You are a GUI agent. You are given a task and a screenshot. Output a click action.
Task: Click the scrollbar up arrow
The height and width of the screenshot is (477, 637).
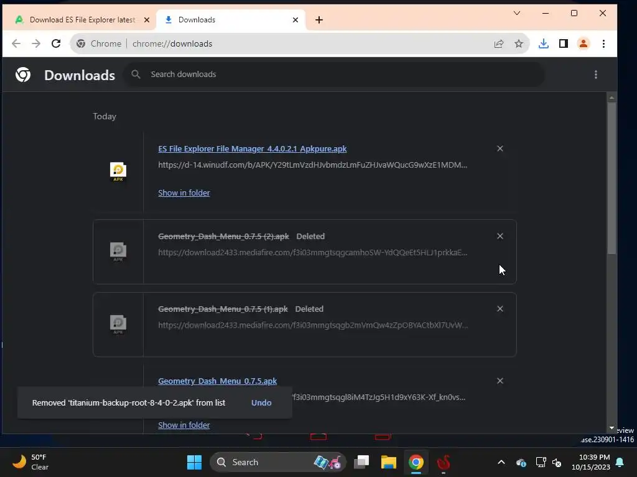pos(611,98)
